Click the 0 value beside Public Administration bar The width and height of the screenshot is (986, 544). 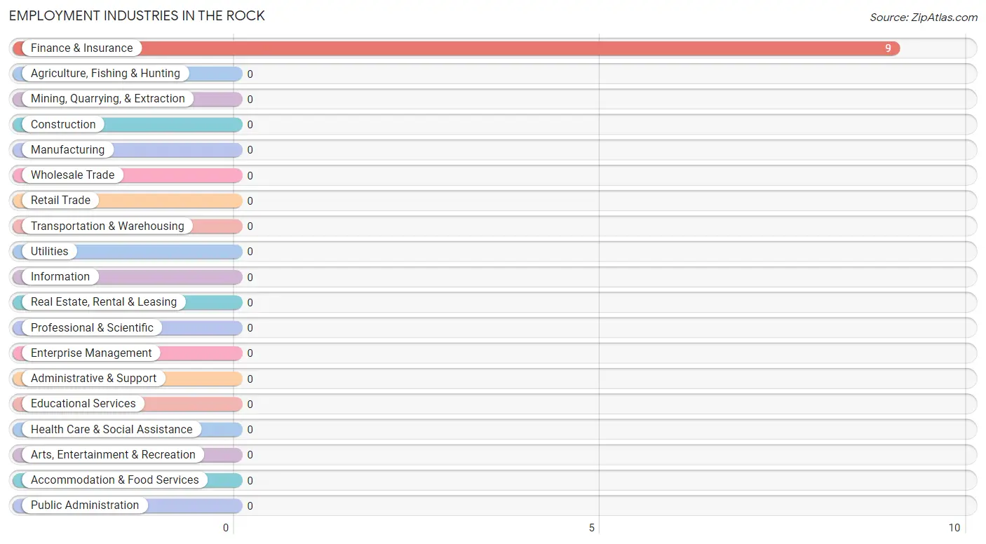click(x=250, y=506)
